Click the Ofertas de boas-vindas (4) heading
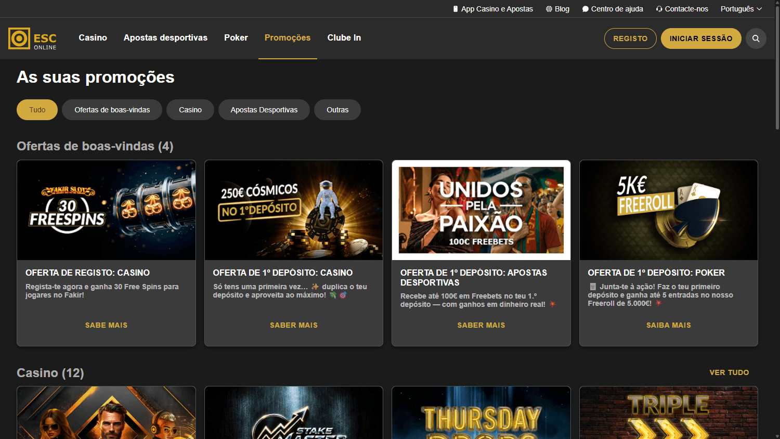 coord(95,146)
